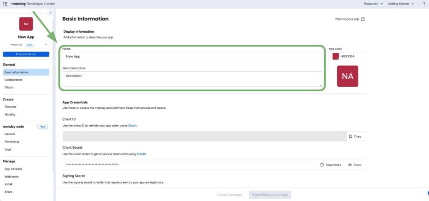Click the #BB3354 color hex field
The image size is (429, 201).
click(349, 57)
